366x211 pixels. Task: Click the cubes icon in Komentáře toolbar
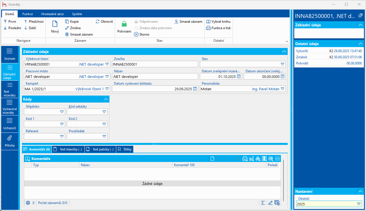point(258,159)
